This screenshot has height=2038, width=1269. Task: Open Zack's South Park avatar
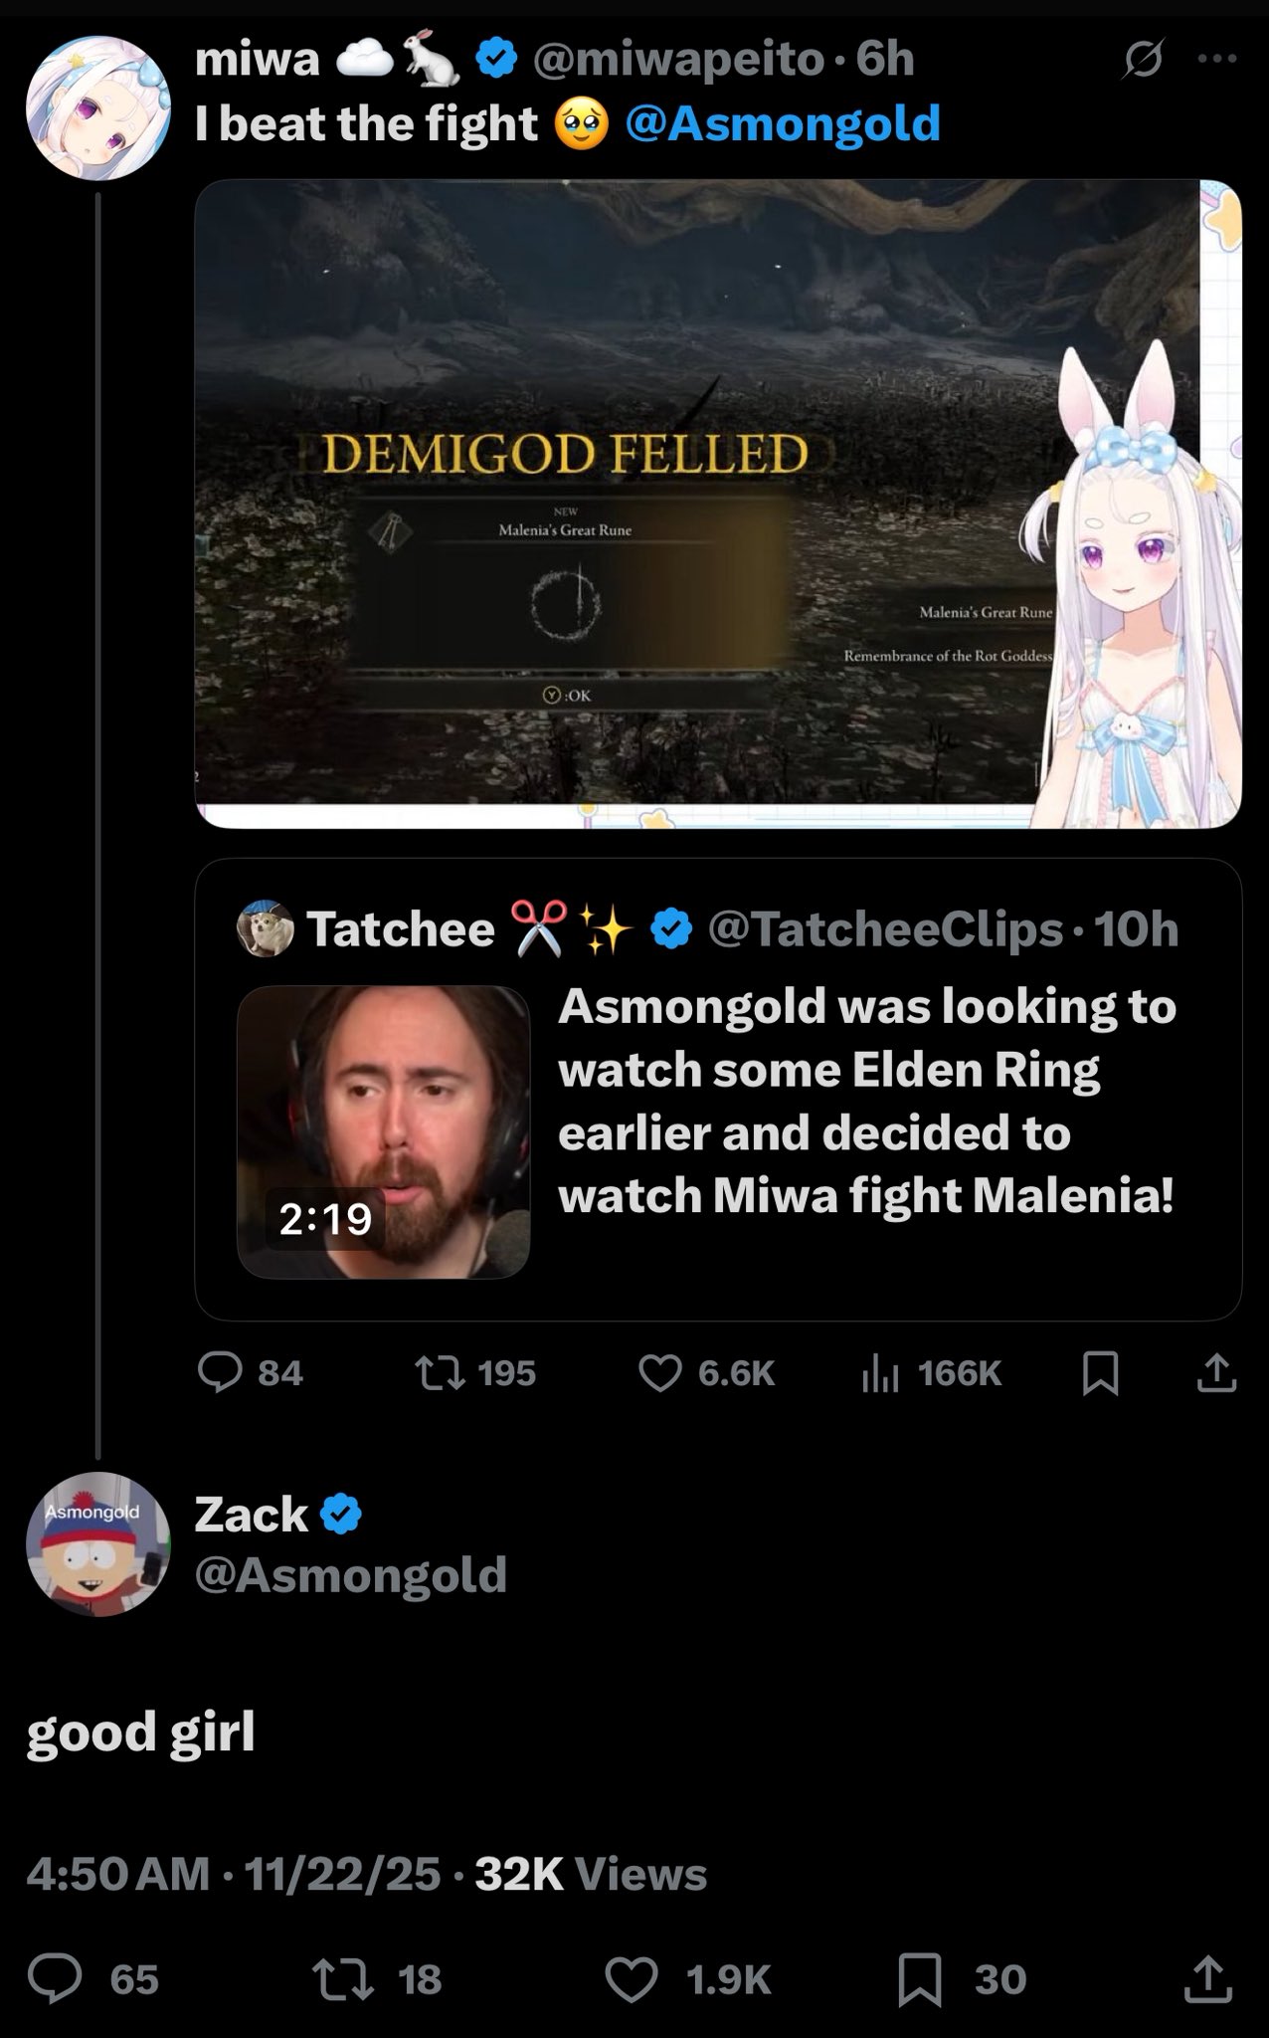[97, 1543]
